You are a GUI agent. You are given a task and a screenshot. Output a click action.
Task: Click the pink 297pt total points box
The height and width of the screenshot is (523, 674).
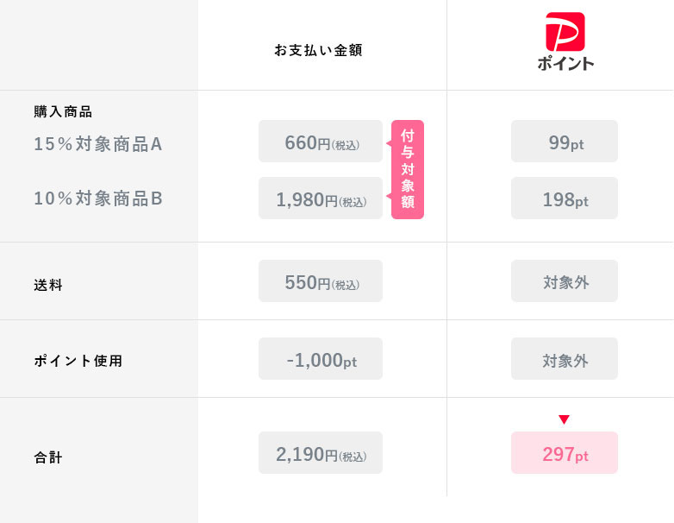click(565, 453)
